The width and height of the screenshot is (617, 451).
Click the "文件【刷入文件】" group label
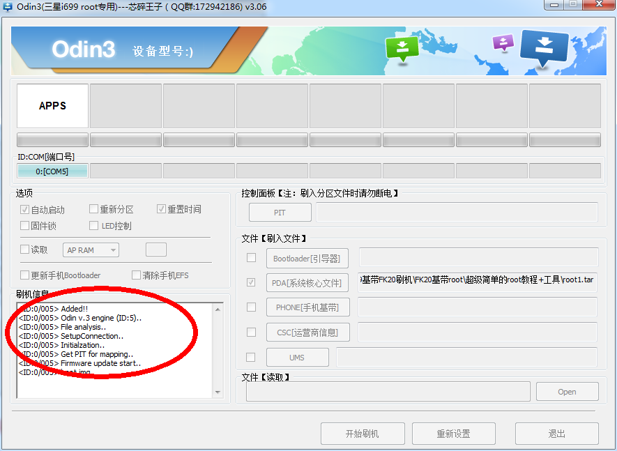point(274,238)
